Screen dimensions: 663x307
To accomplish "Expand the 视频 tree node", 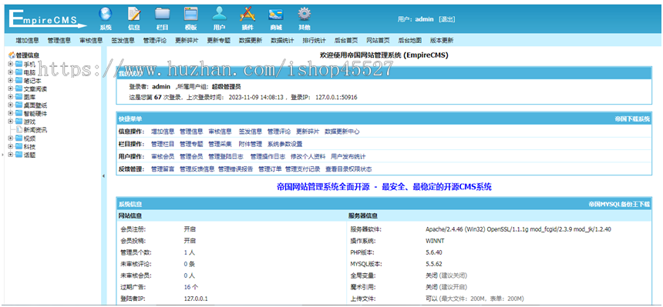I will pos(11,138).
